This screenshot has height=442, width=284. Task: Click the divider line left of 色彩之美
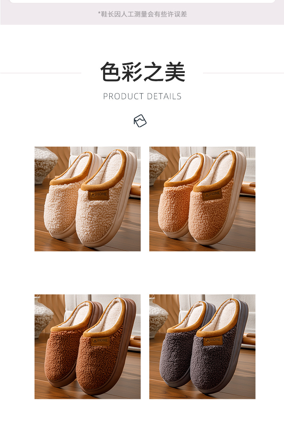point(41,73)
